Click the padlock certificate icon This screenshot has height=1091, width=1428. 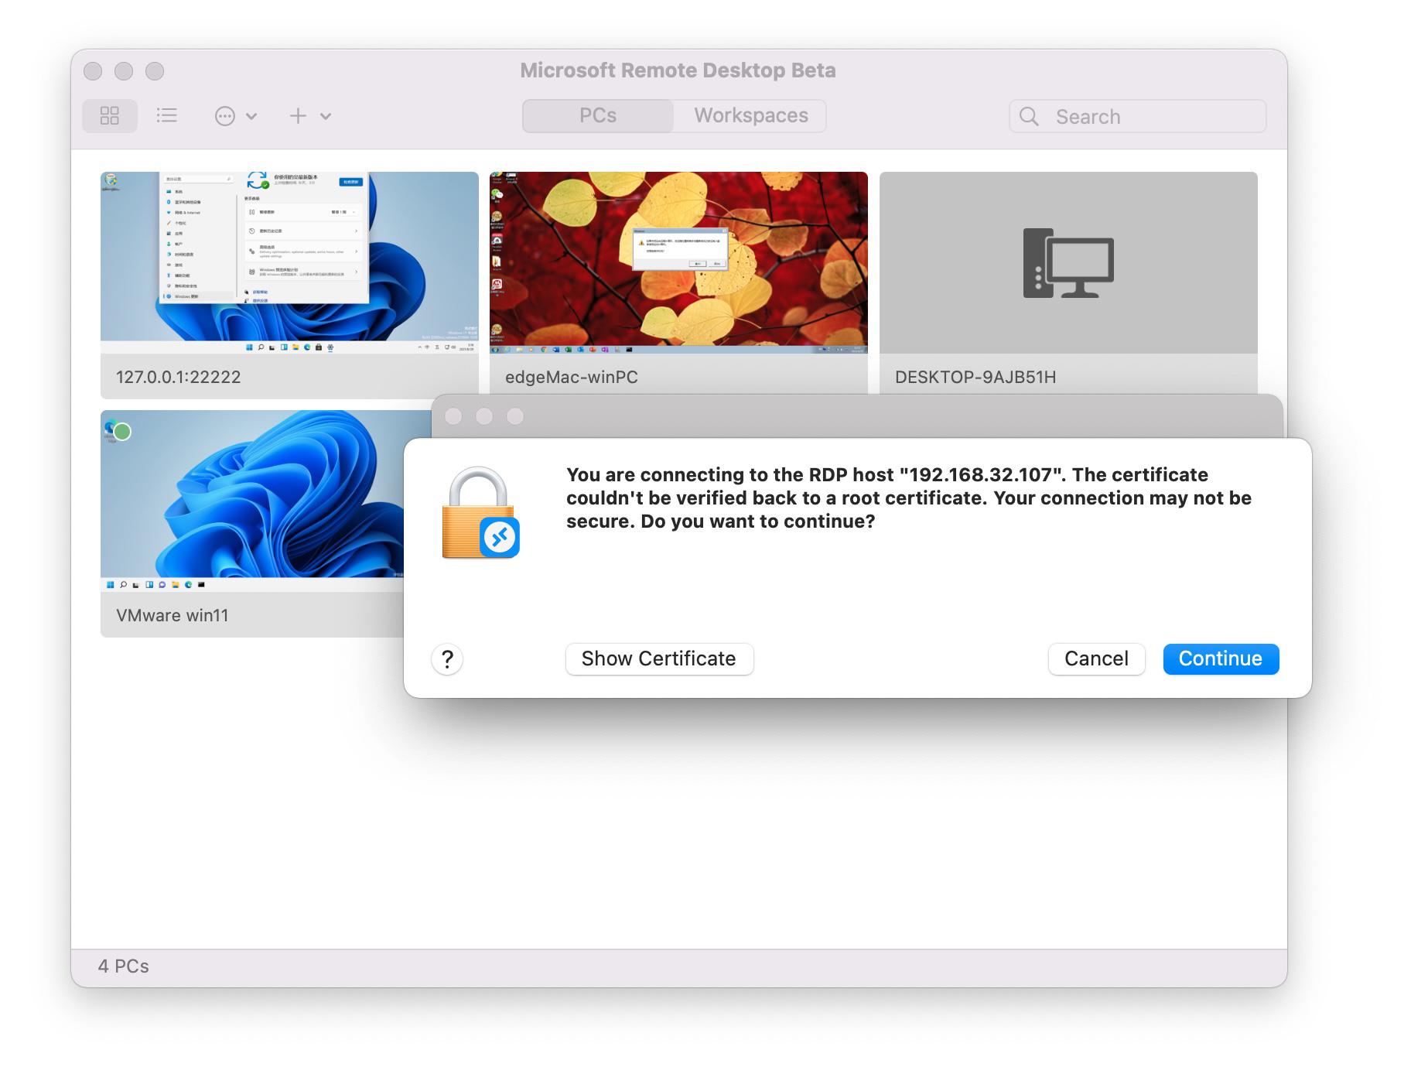pyautogui.click(x=480, y=512)
